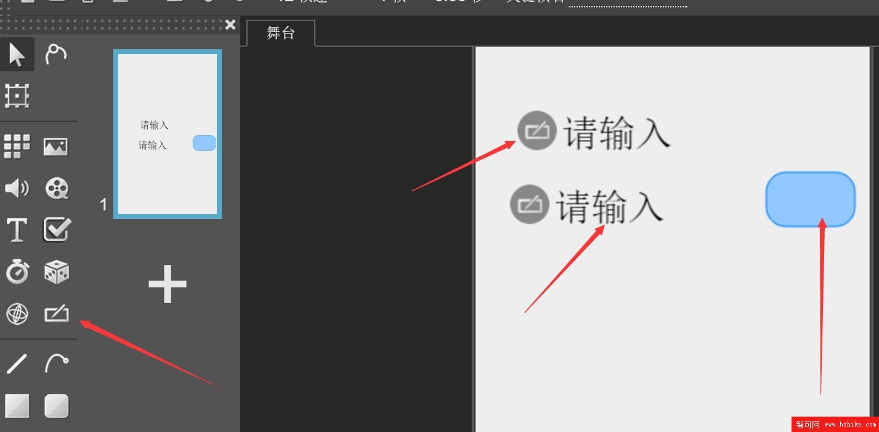The height and width of the screenshot is (432, 879).
Task: Open the globe web tool
Action: pos(17,313)
